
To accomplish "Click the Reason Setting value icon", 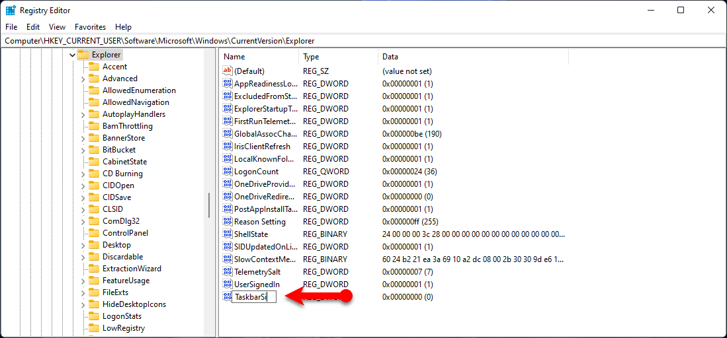I will tap(228, 221).
